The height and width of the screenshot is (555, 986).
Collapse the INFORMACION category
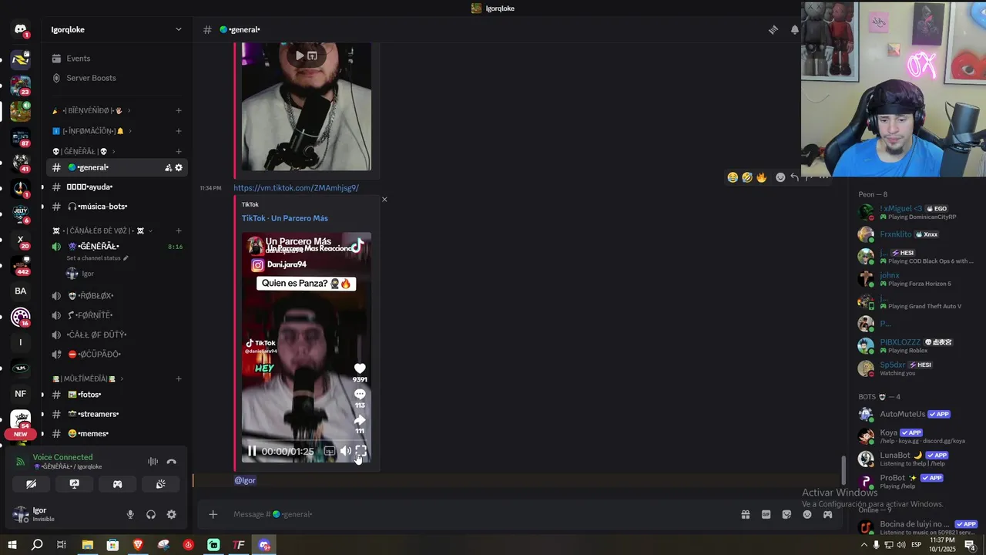point(92,131)
